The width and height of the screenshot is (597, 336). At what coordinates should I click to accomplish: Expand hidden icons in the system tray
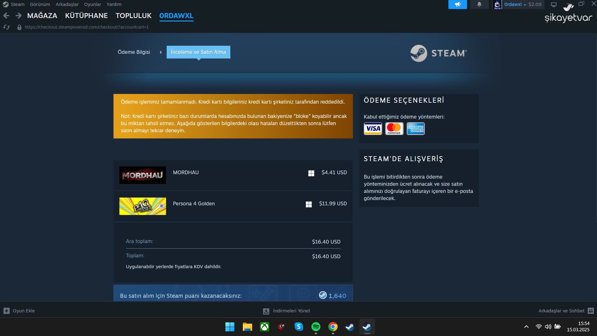pos(526,327)
